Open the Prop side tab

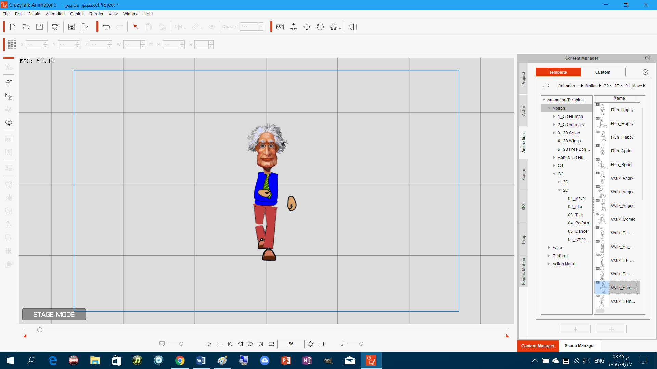[523, 239]
